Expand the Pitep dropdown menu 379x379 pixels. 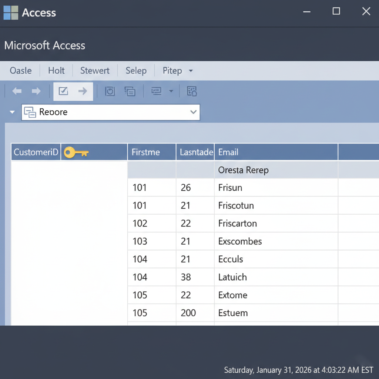178,71
